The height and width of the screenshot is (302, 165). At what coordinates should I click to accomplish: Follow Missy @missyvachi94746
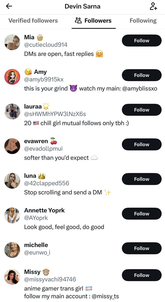coord(142,275)
